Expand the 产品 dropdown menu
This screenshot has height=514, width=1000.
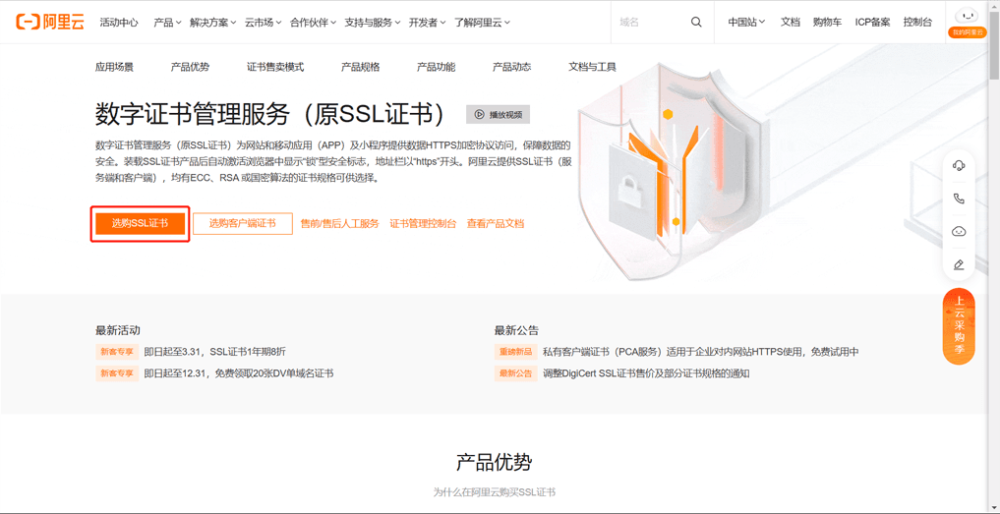point(167,22)
